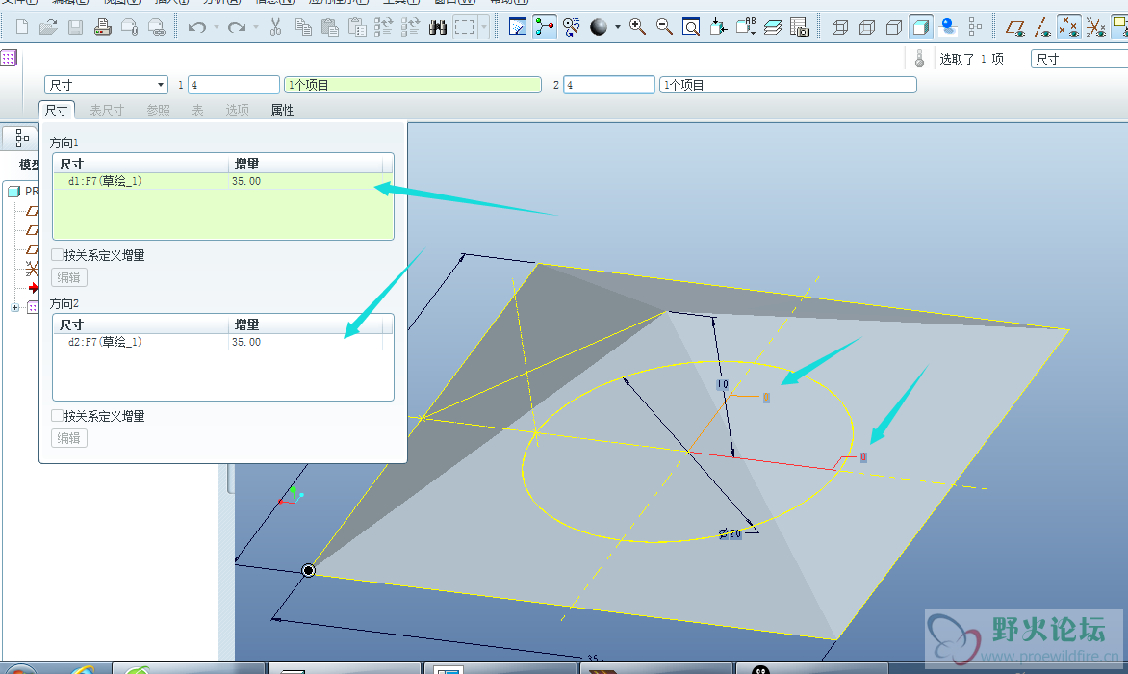Check 按关系定义增量 under 方向1
This screenshot has width=1128, height=674.
57,254
